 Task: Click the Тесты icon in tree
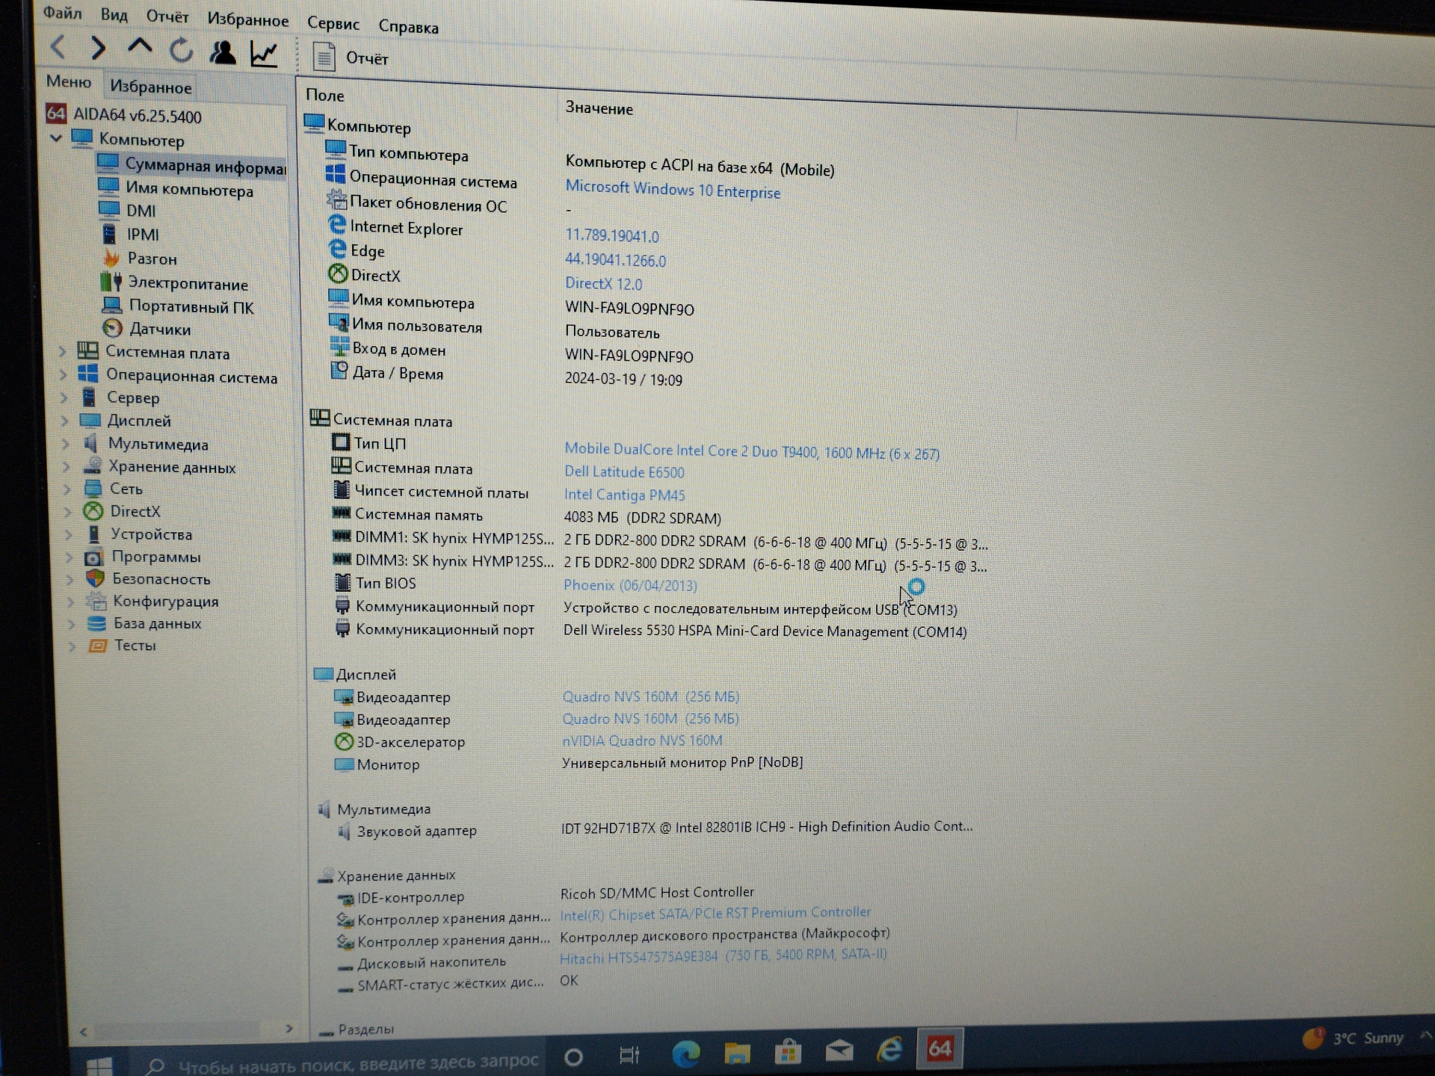tap(97, 645)
